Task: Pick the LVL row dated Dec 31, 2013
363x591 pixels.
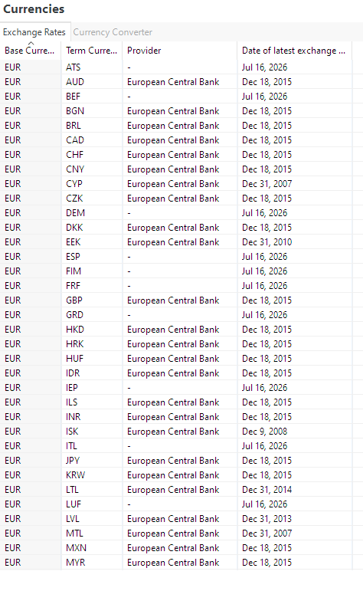Action: pos(176,519)
